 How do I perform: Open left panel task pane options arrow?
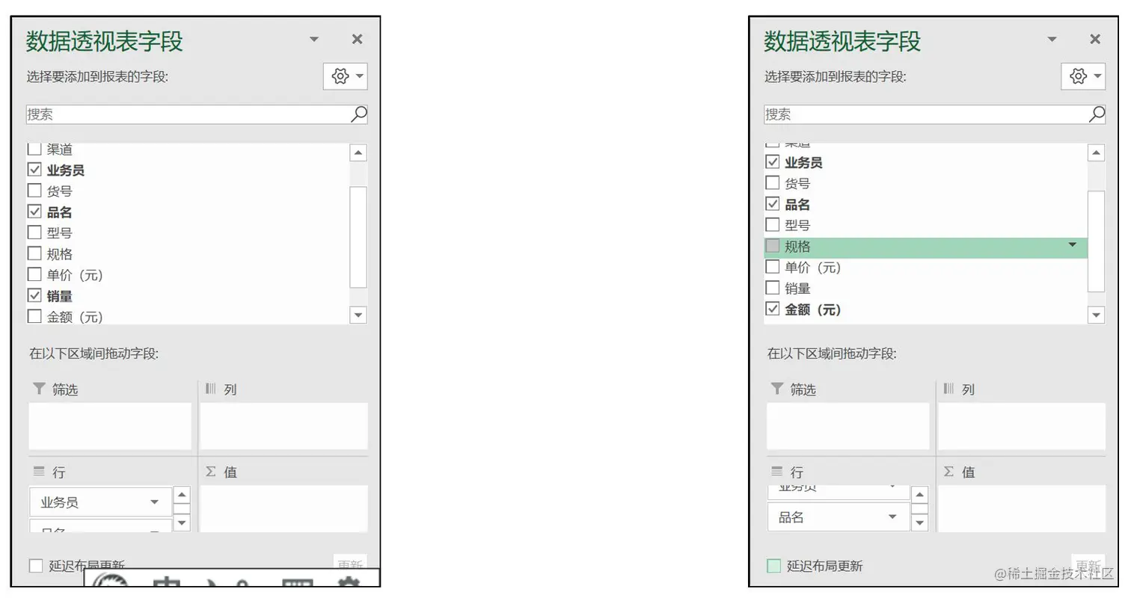click(x=314, y=40)
